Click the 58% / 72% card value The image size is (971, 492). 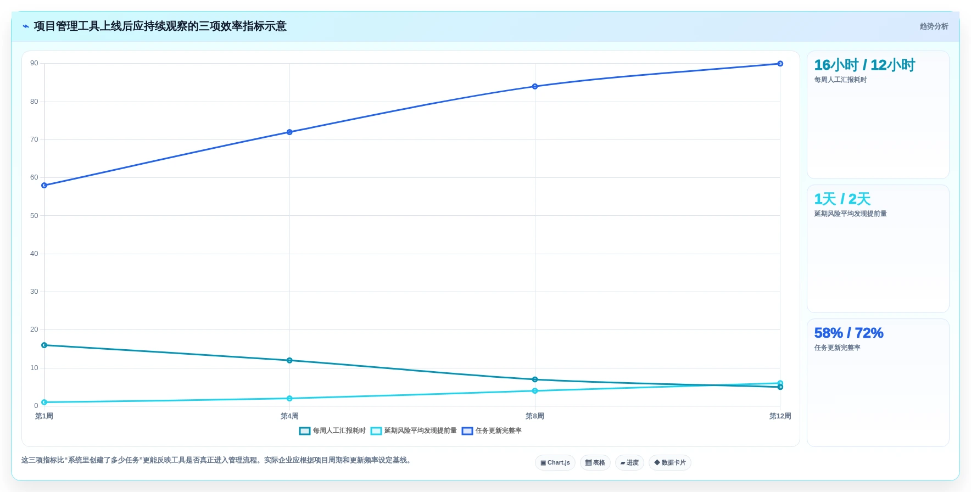point(849,333)
